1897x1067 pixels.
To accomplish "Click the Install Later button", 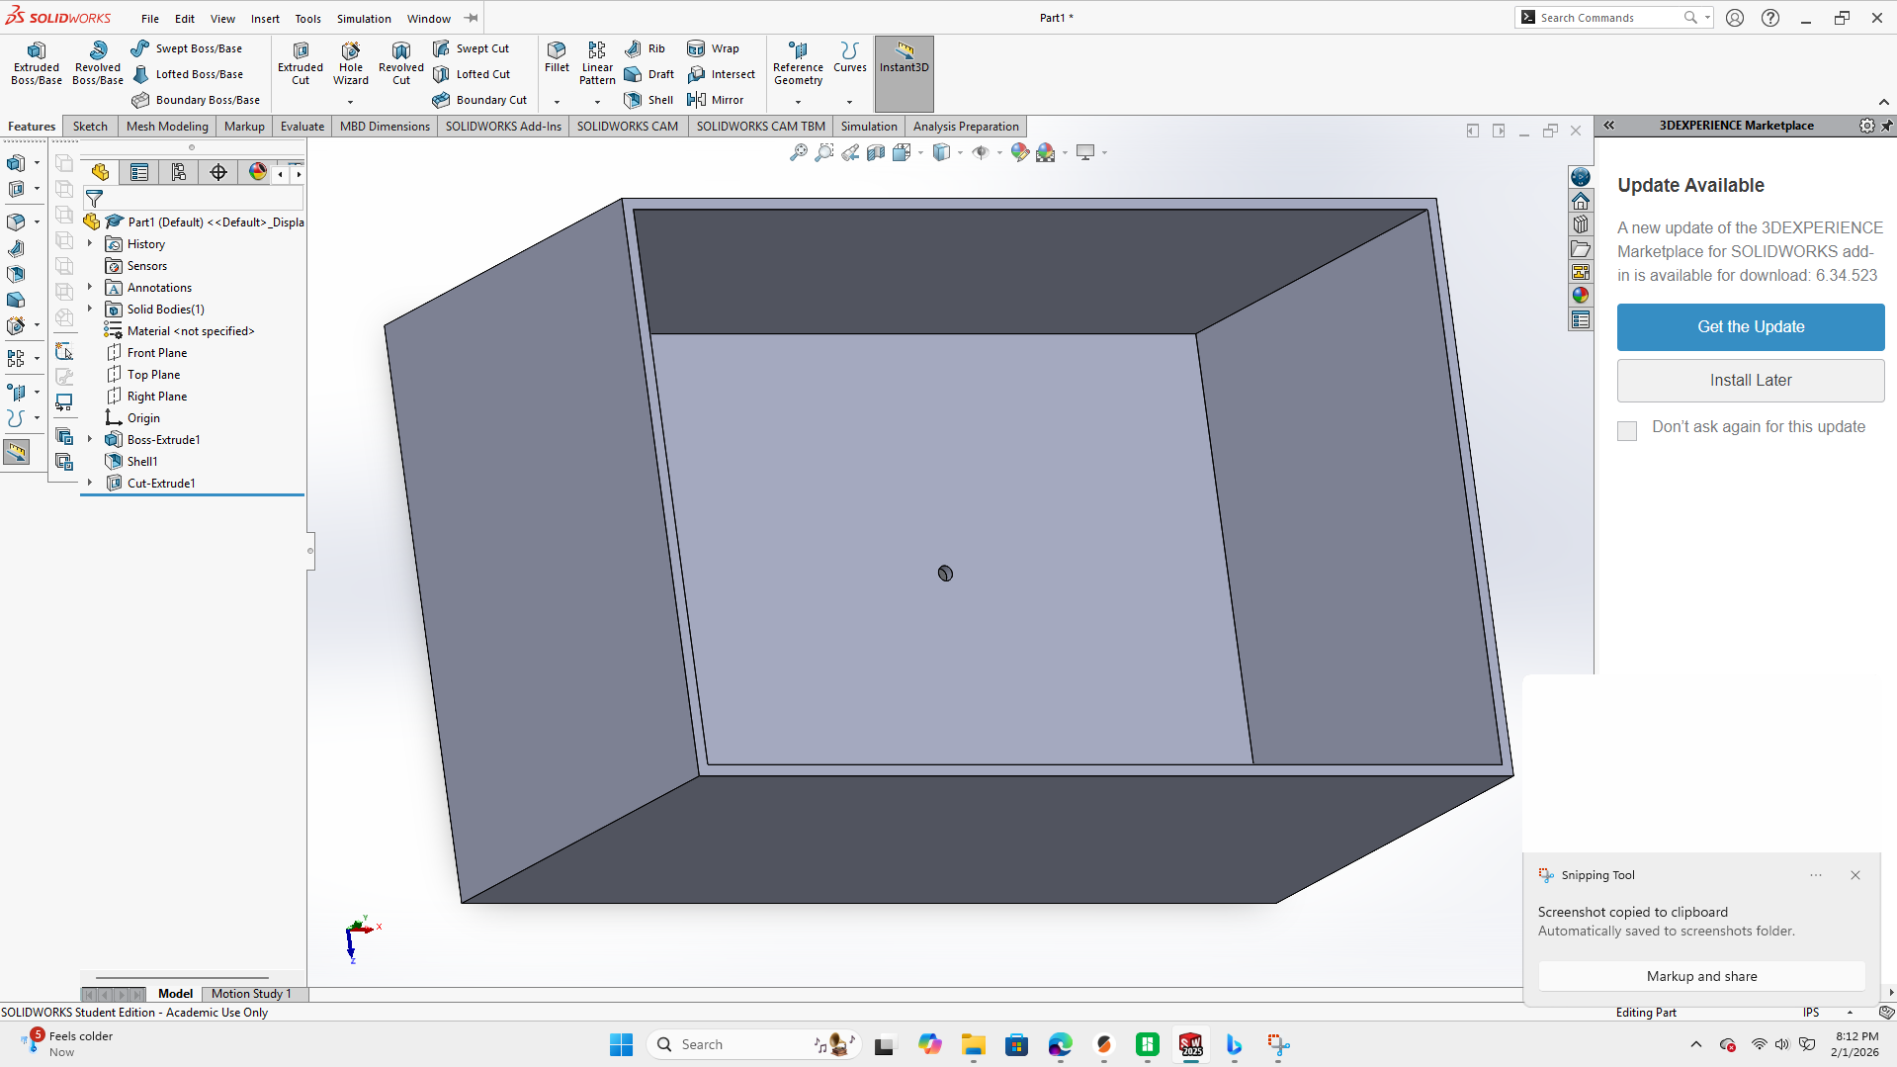I will (x=1751, y=380).
